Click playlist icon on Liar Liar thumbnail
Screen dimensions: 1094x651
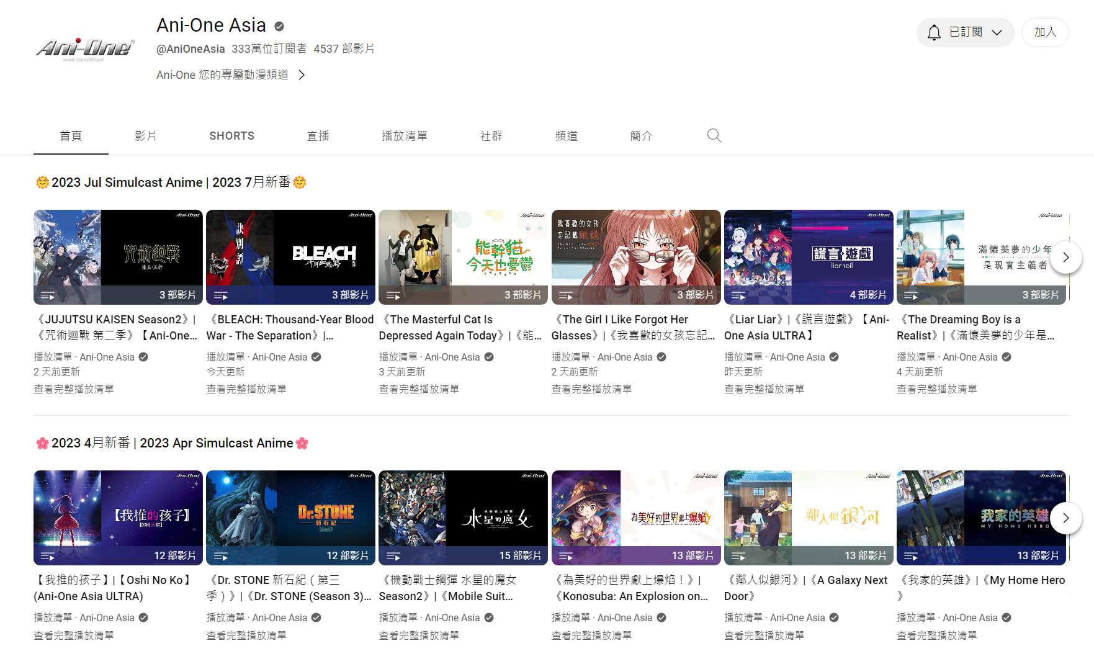point(738,295)
